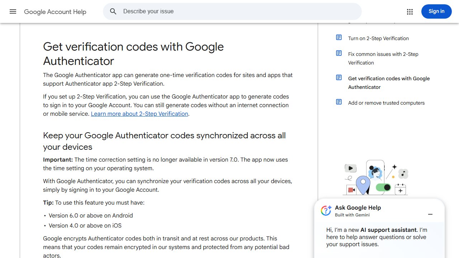The image size is (459, 258).
Task: Click the Add or remove trusted computers icon
Action: point(339,102)
